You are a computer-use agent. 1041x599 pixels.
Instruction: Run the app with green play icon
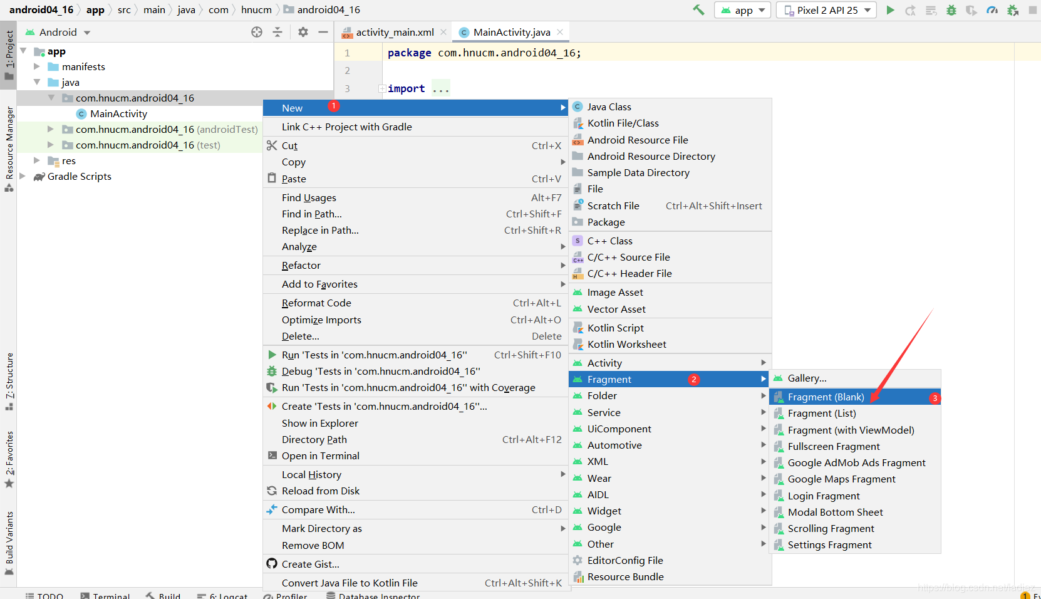[x=890, y=10]
